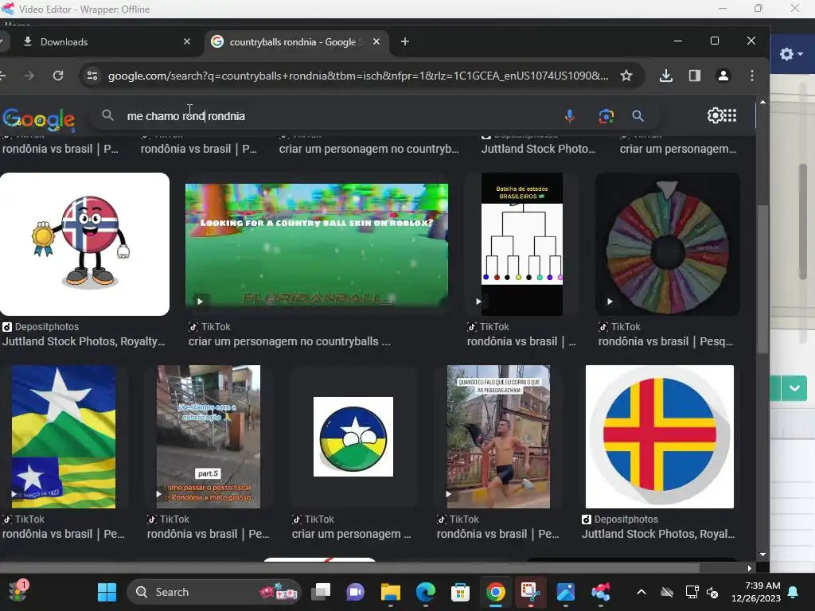Open Batalha de estados brasileiros bracket thumbnail
The height and width of the screenshot is (611, 815).
tap(522, 244)
